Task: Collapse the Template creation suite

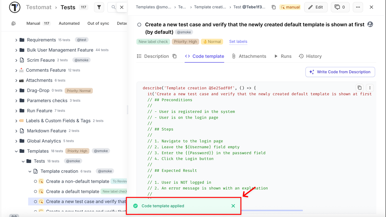Action: click(x=30, y=171)
